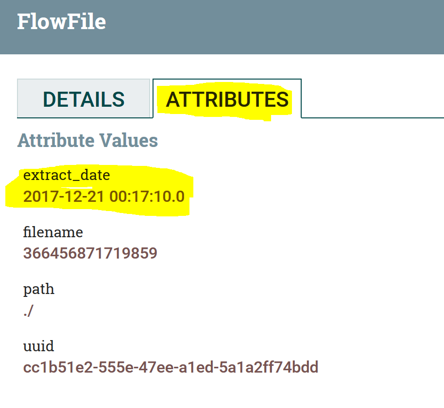Click the uuid attribute label

[39, 346]
